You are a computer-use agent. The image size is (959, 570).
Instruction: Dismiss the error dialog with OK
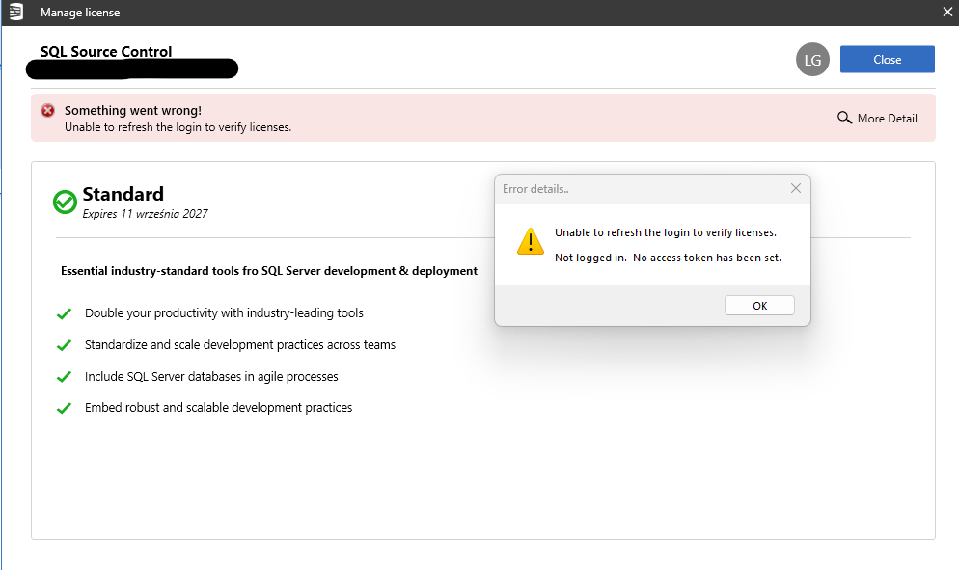[x=759, y=305]
